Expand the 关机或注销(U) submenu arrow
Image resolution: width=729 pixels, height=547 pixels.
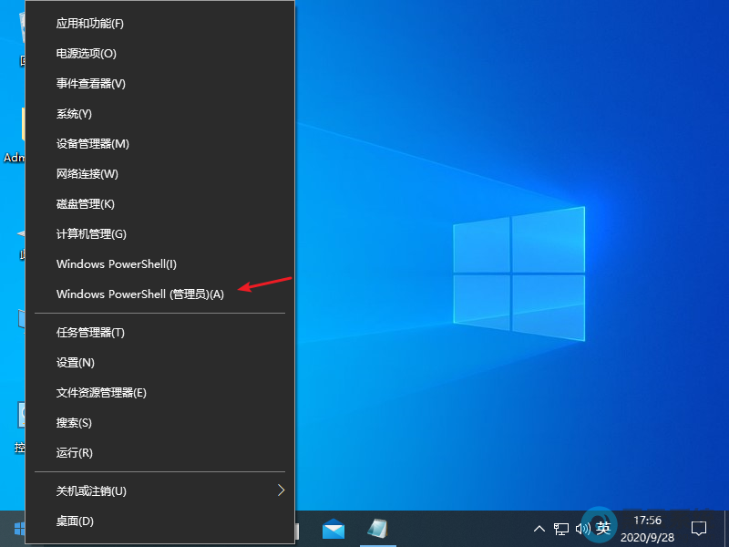[281, 490]
